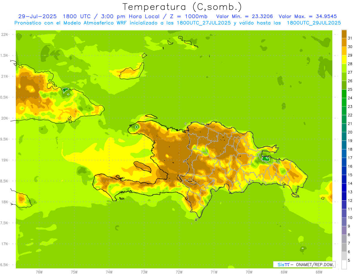Screen dimensions: 358x276
Task: Click the "71W" longitude label
Action: pos(214,272)
